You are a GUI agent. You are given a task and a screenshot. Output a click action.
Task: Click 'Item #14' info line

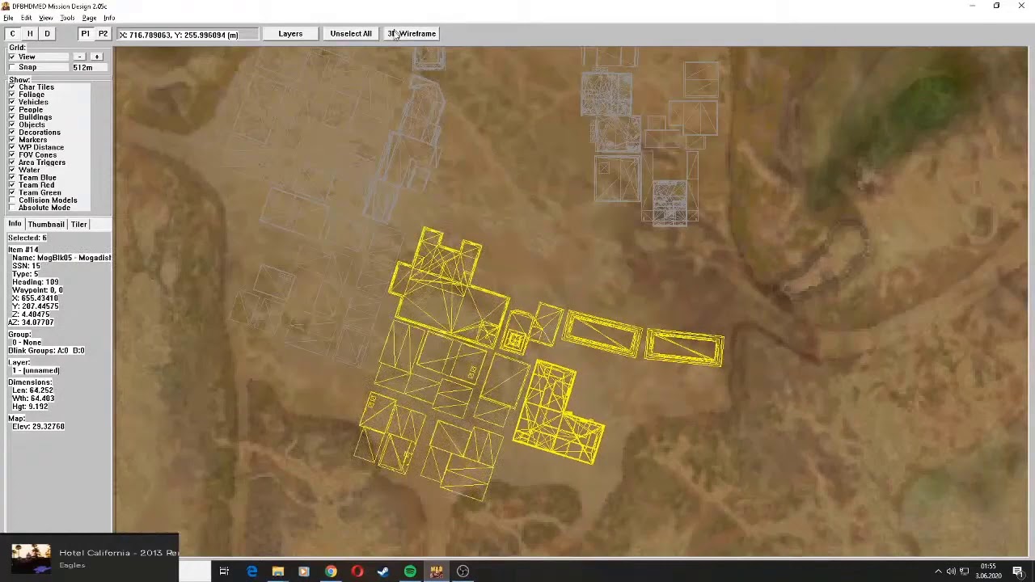click(x=23, y=250)
